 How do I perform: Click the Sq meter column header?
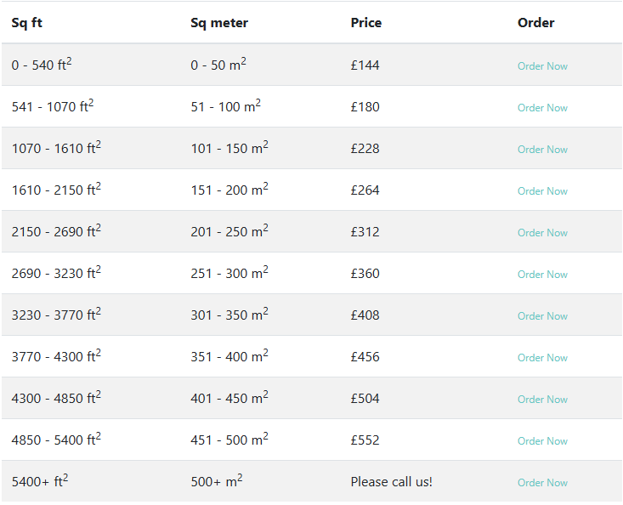(219, 23)
